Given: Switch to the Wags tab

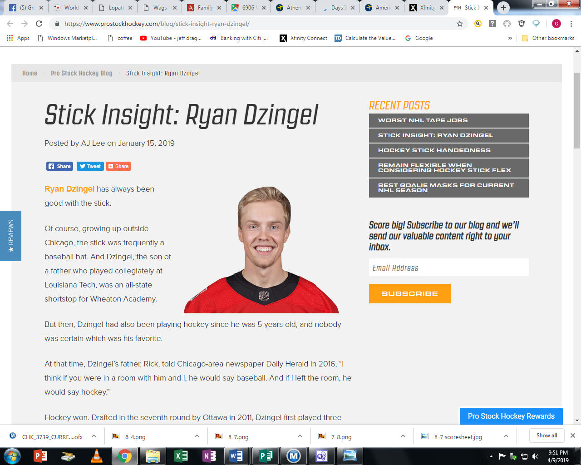Looking at the screenshot, I should [159, 8].
